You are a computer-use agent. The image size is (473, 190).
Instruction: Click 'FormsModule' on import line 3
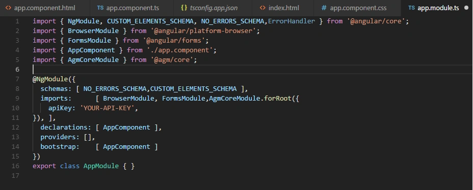coord(89,41)
